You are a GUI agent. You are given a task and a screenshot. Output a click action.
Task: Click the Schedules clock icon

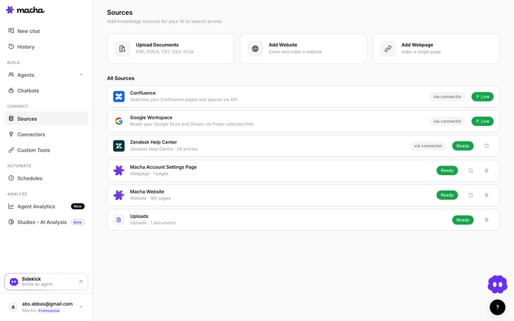click(x=11, y=178)
